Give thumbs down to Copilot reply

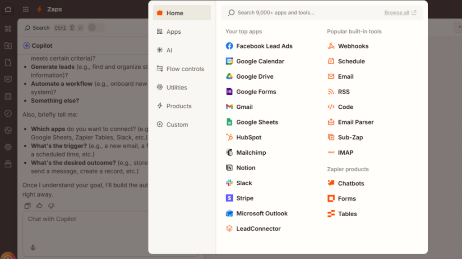coord(51,206)
